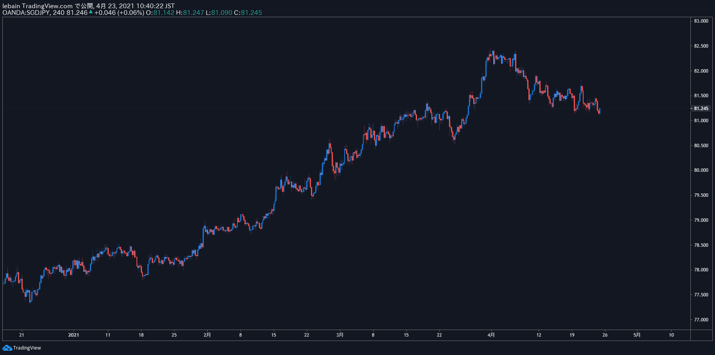Click the TradingView brand text link
Viewport: 715px width, 355px height.
(x=27, y=348)
